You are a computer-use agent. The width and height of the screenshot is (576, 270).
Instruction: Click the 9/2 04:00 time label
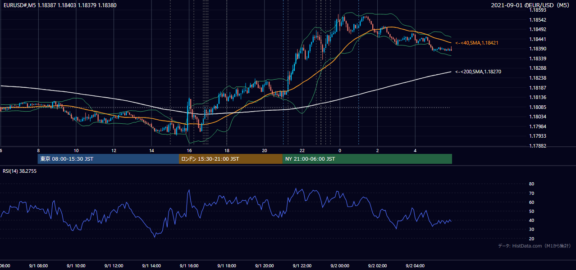click(x=415, y=265)
